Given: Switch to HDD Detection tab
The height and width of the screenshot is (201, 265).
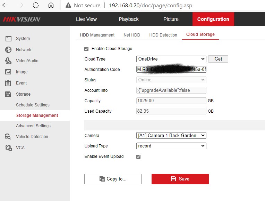Looking at the screenshot, I should pyautogui.click(x=163, y=35).
